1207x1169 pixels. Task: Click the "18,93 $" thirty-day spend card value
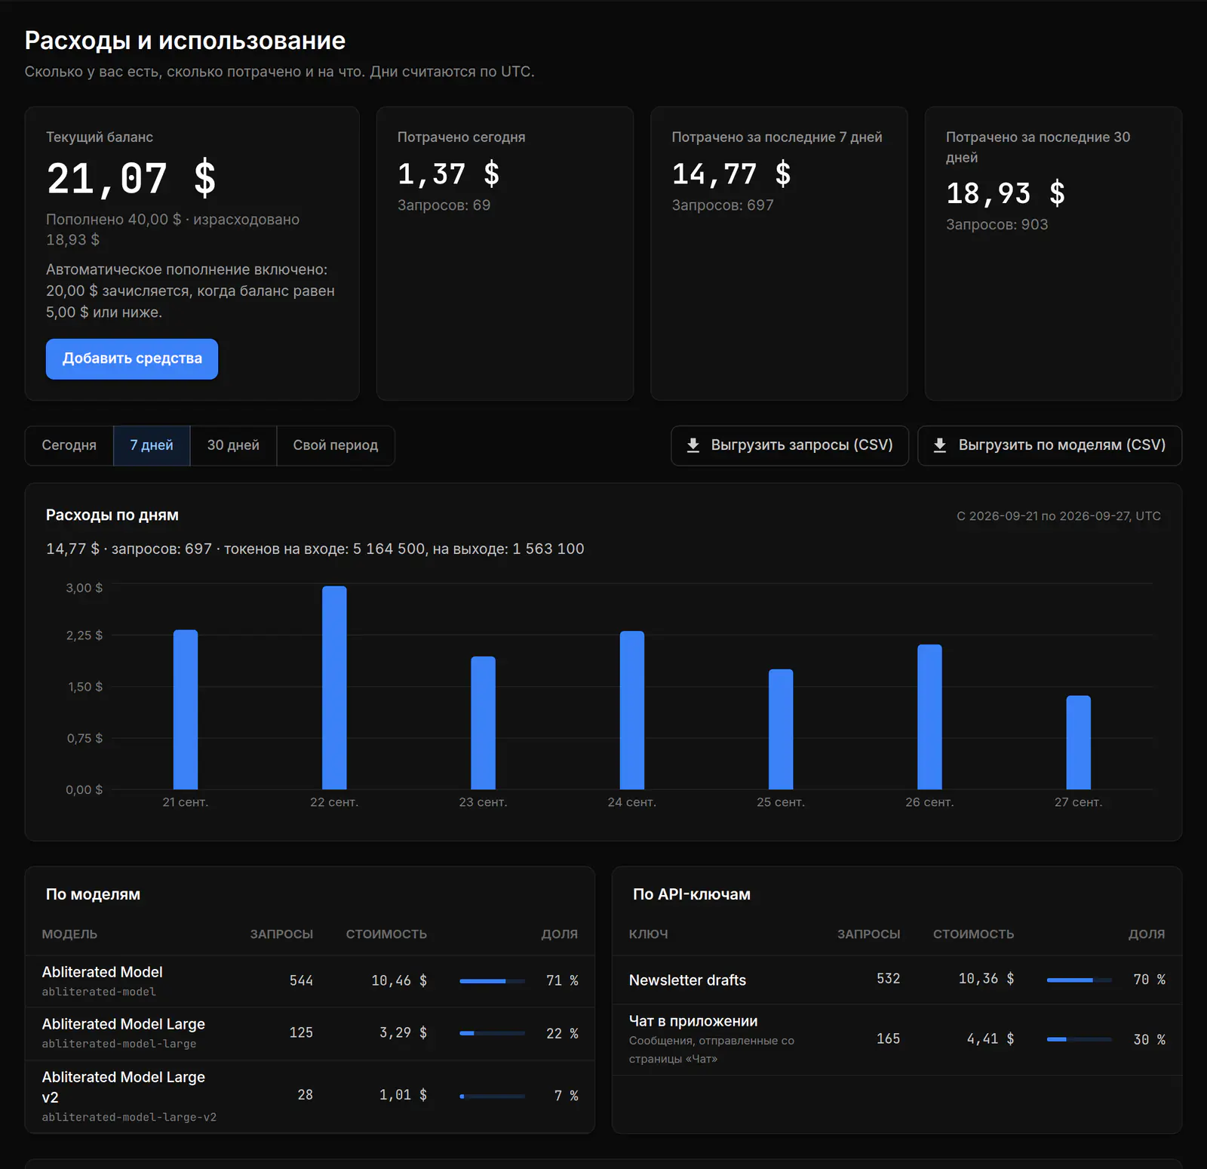(x=1006, y=194)
